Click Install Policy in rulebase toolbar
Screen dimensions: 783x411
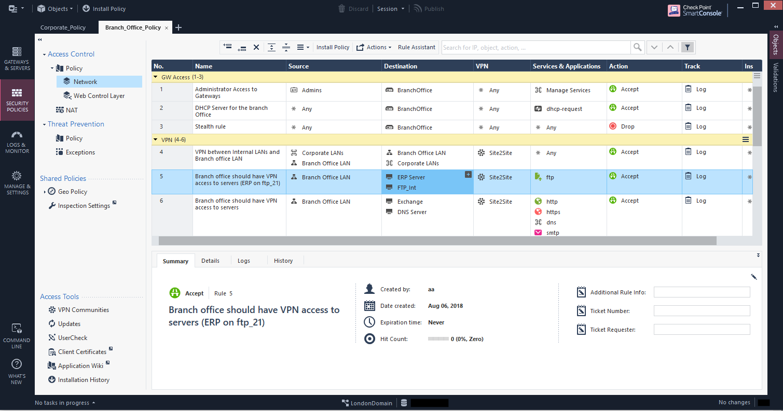point(333,47)
